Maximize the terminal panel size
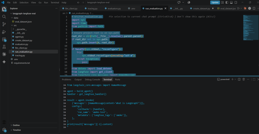Viewport: 259px width, 134px height. (254, 79)
